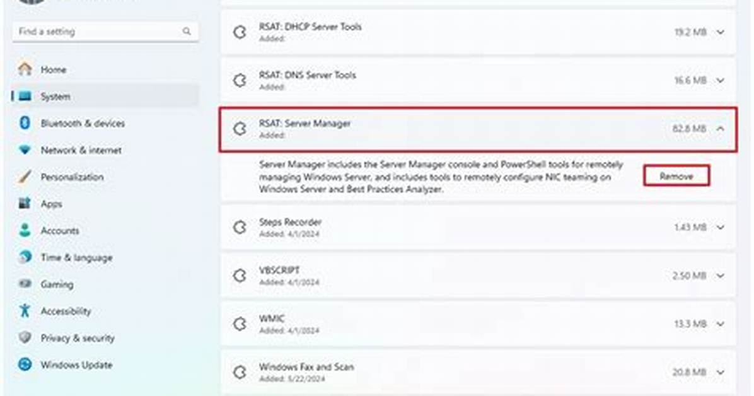Focus the Find a setting search box

click(105, 32)
